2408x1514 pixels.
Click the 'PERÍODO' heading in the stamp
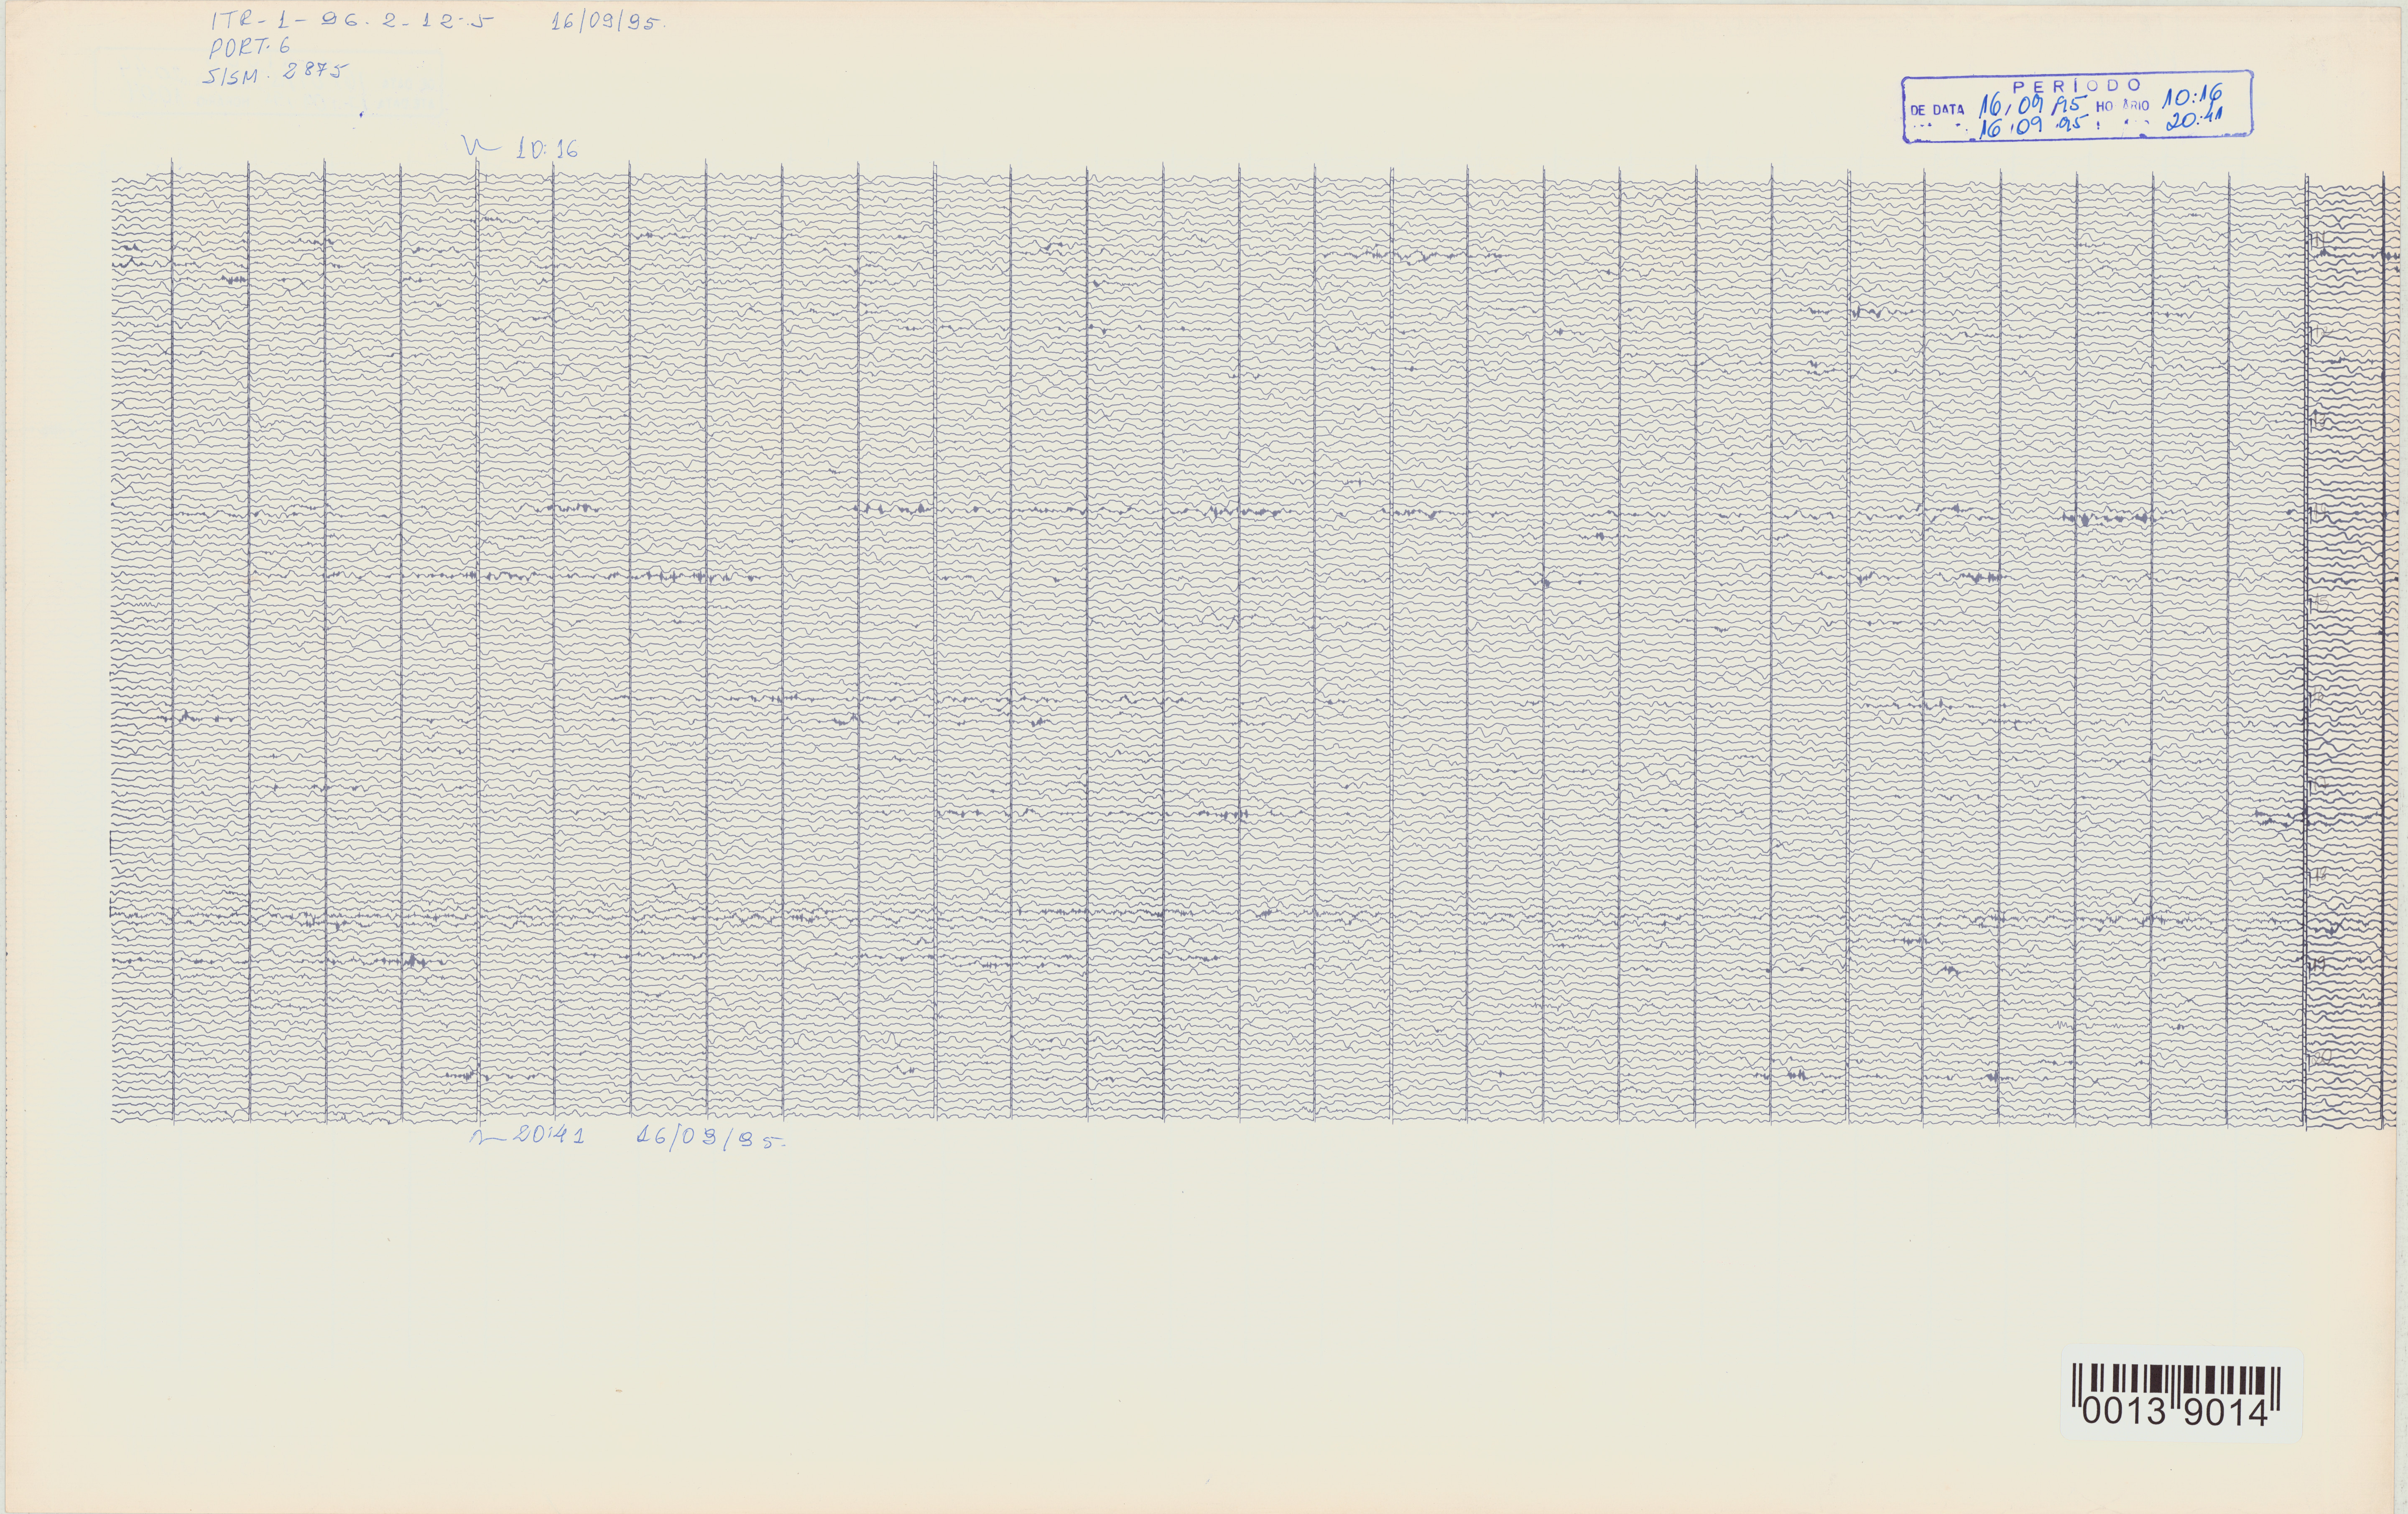coord(2076,86)
